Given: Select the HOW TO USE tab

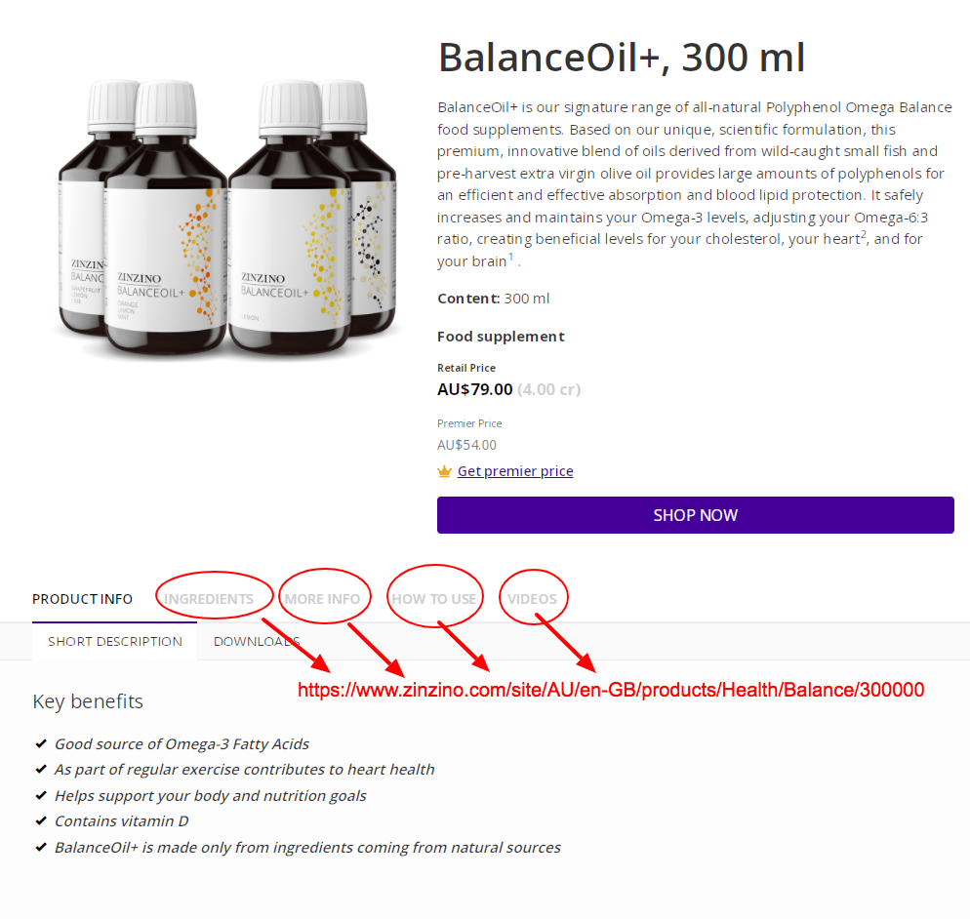Looking at the screenshot, I should coord(433,599).
